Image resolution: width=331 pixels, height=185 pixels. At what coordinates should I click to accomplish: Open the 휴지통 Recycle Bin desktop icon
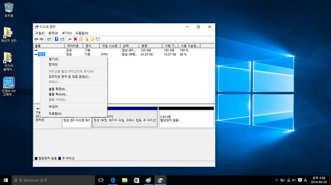[x=9, y=10]
